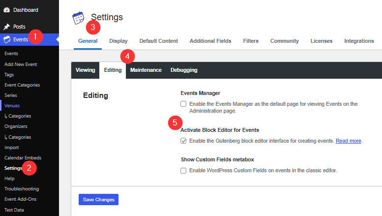Open Event Categories in the sidebar
The height and width of the screenshot is (216, 382).
(x=22, y=85)
